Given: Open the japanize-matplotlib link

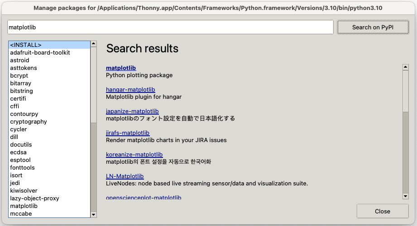Looking at the screenshot, I should click(x=132, y=111).
